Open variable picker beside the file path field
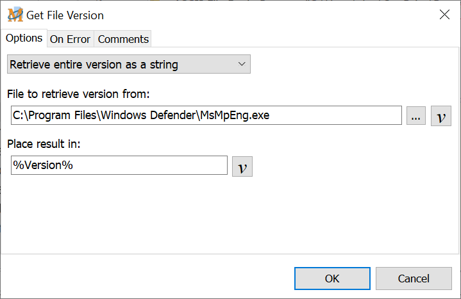The height and width of the screenshot is (299, 461). tap(441, 116)
